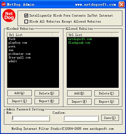Select free-gall.com in the blocked list

20,58
